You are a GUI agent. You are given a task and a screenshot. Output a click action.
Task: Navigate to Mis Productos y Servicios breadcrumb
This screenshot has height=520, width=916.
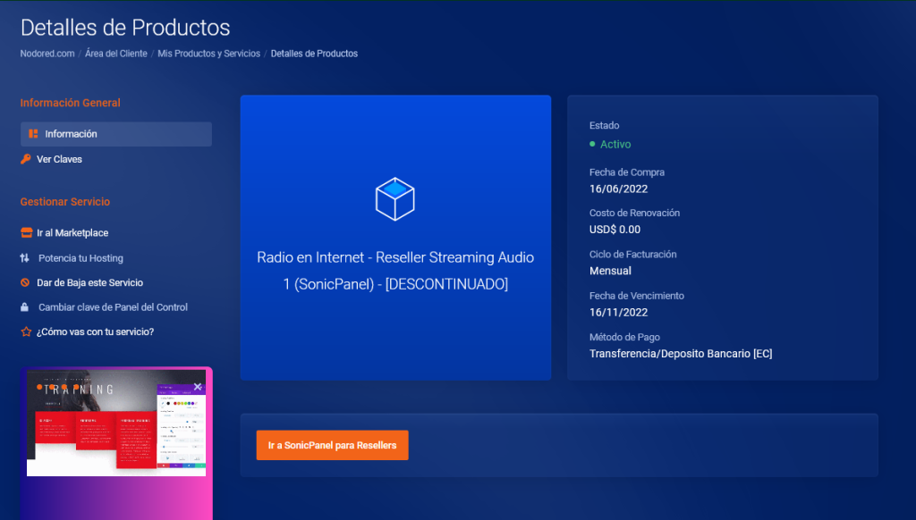click(208, 54)
